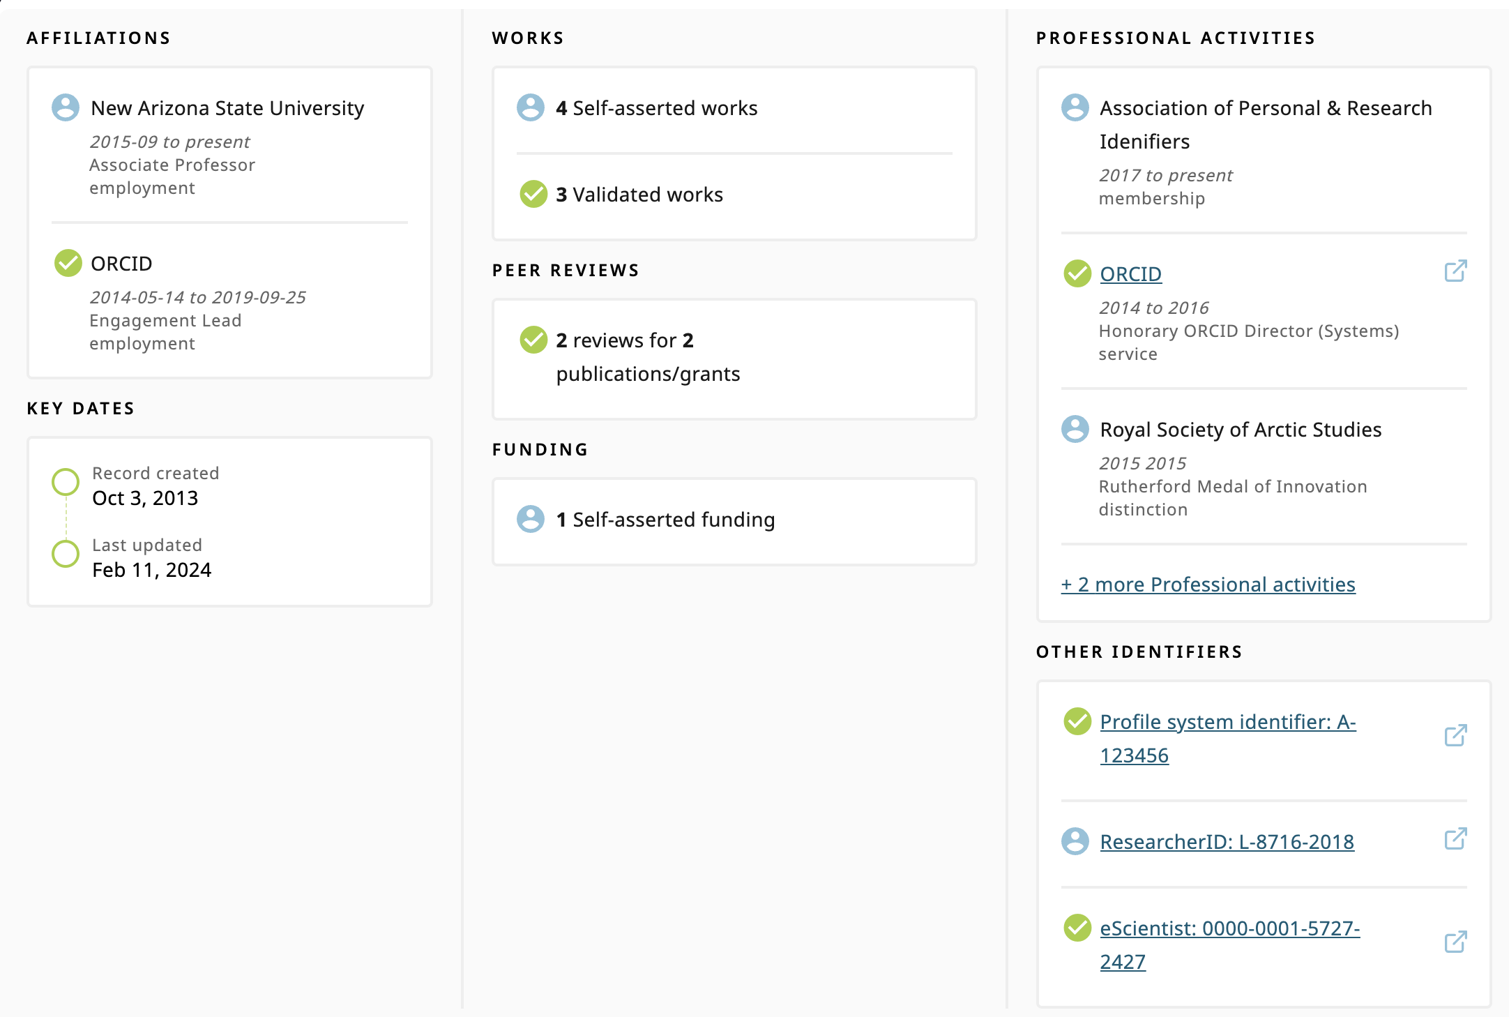Click the Profile system identifier A-123456 link

click(x=1228, y=722)
